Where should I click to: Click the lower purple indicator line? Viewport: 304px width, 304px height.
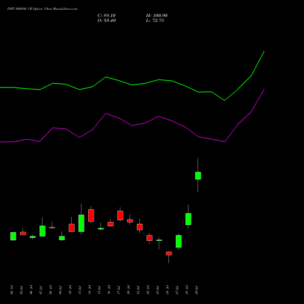[x=132, y=125]
